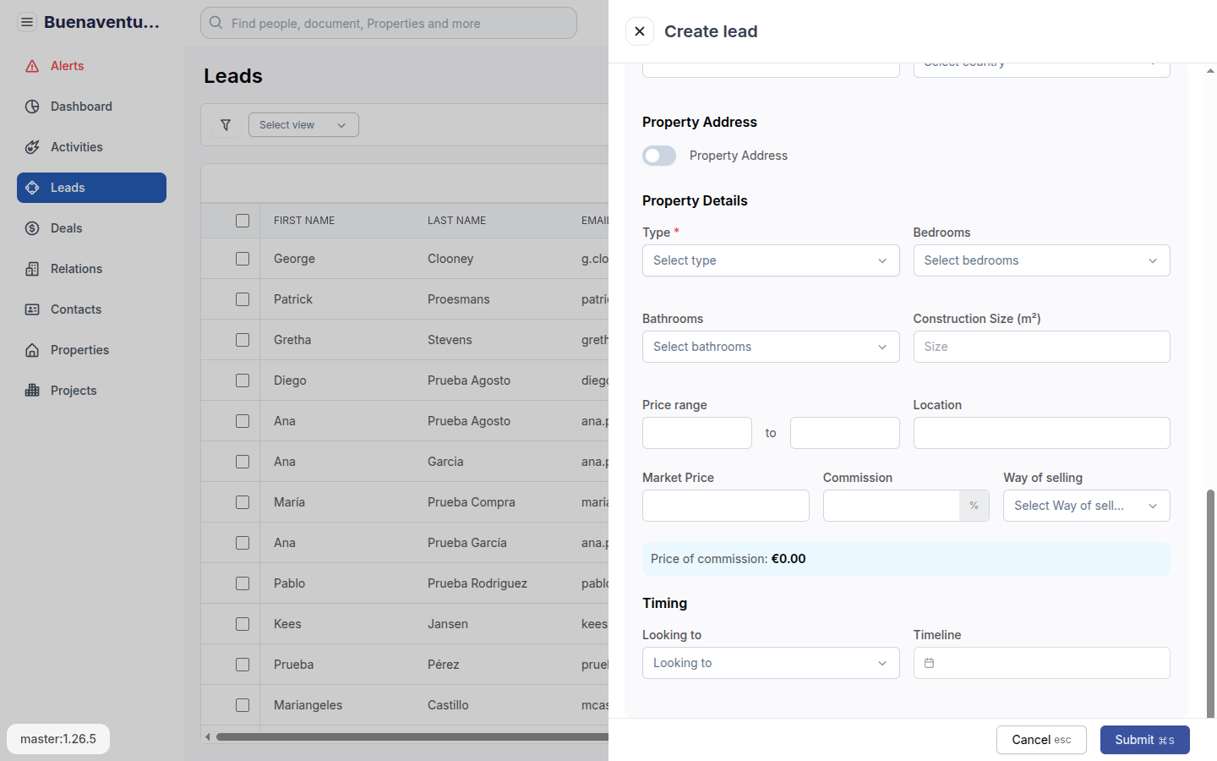Click the Dashboard pie chart icon
The width and height of the screenshot is (1217, 761).
[x=32, y=107]
